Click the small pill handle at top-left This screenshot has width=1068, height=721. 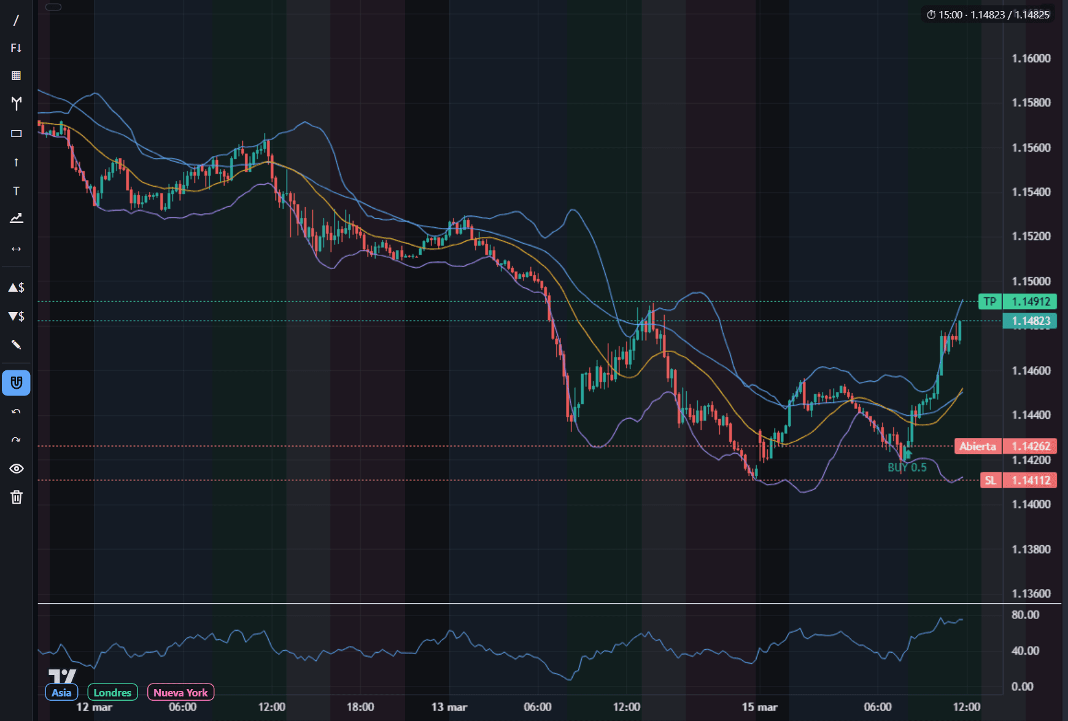(53, 7)
